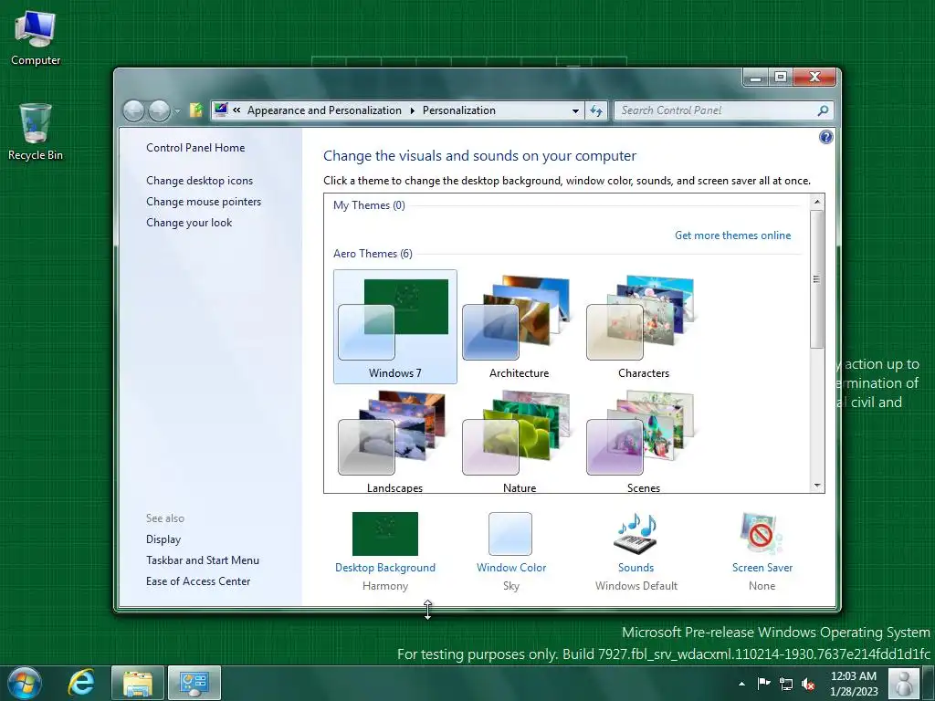The height and width of the screenshot is (701, 935).
Task: Expand arrow after Appearance and Personalization
Action: pyautogui.click(x=412, y=110)
